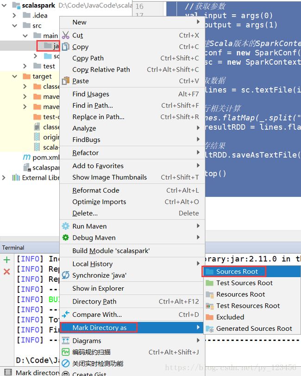Click the Paste clipboard icon
The image size is (301, 376).
[65, 81]
